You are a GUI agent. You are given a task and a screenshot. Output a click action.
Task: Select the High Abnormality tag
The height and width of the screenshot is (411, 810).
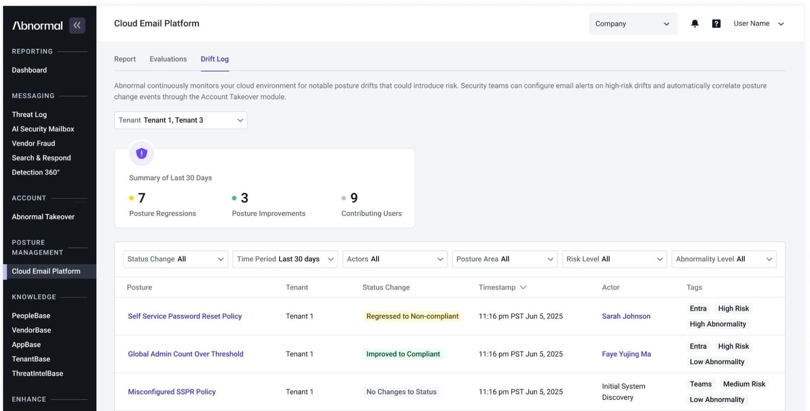coord(718,324)
